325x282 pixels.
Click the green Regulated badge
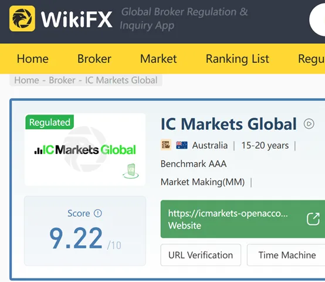(x=49, y=122)
